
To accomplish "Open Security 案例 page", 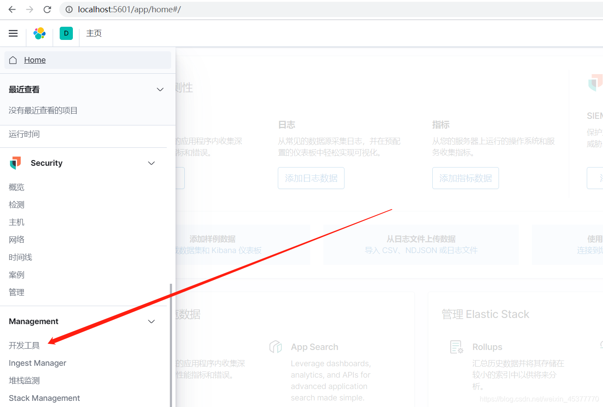I will click(x=17, y=275).
